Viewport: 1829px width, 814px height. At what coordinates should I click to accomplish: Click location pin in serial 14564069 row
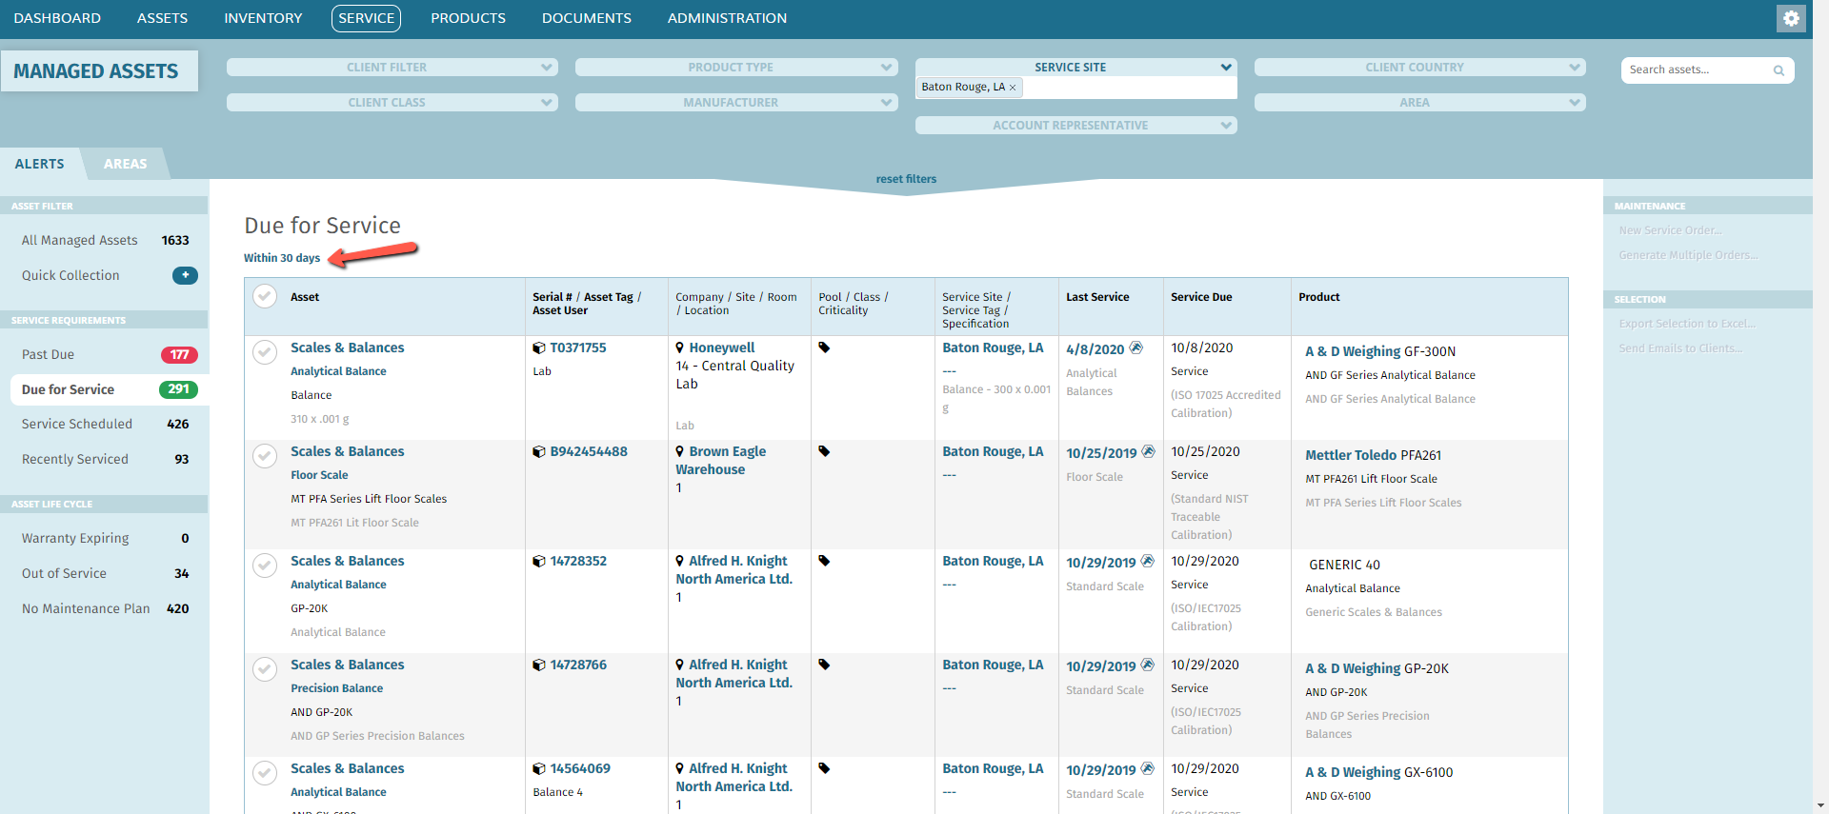coord(680,768)
